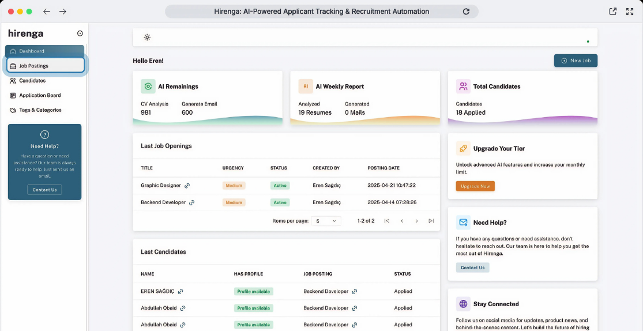This screenshot has height=331, width=643.
Task: Click the Graphic Designer job title
Action: pyautogui.click(x=161, y=185)
